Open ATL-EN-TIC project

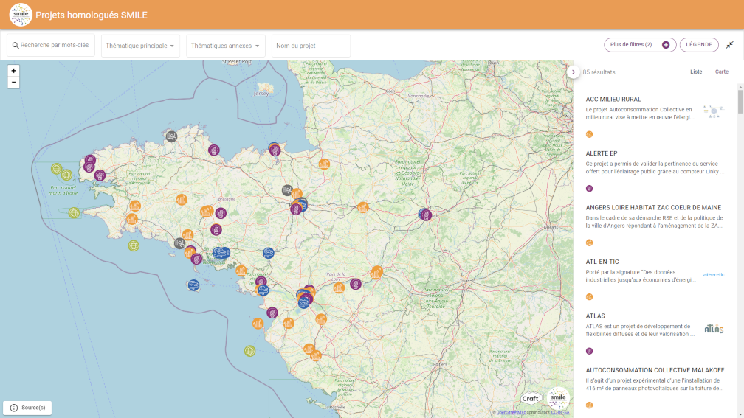[x=602, y=262]
